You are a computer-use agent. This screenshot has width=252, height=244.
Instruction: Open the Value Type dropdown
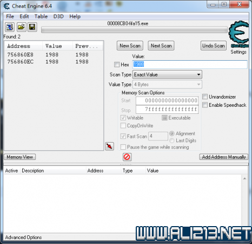pyautogui.click(x=167, y=85)
